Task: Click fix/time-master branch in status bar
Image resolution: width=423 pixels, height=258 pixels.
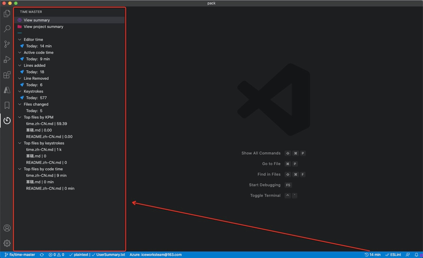Action: (x=20, y=255)
